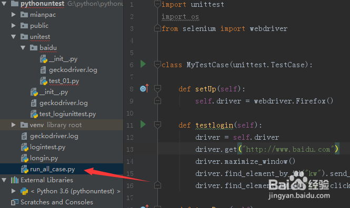
Task: Click Python file icon of baidu's __init__.py
Action: [x=44, y=59]
